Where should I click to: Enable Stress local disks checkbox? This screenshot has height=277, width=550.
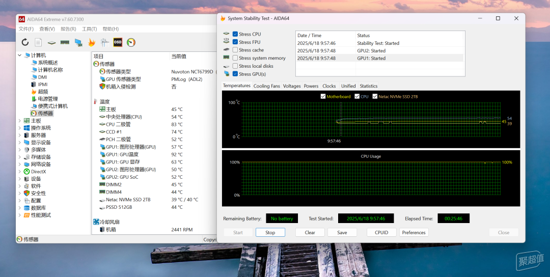(235, 66)
